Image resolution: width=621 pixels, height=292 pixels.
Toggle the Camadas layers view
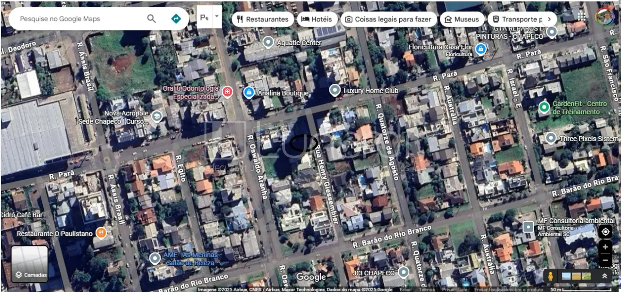(30, 264)
